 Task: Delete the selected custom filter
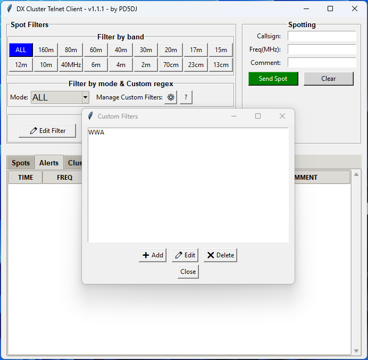click(220, 255)
